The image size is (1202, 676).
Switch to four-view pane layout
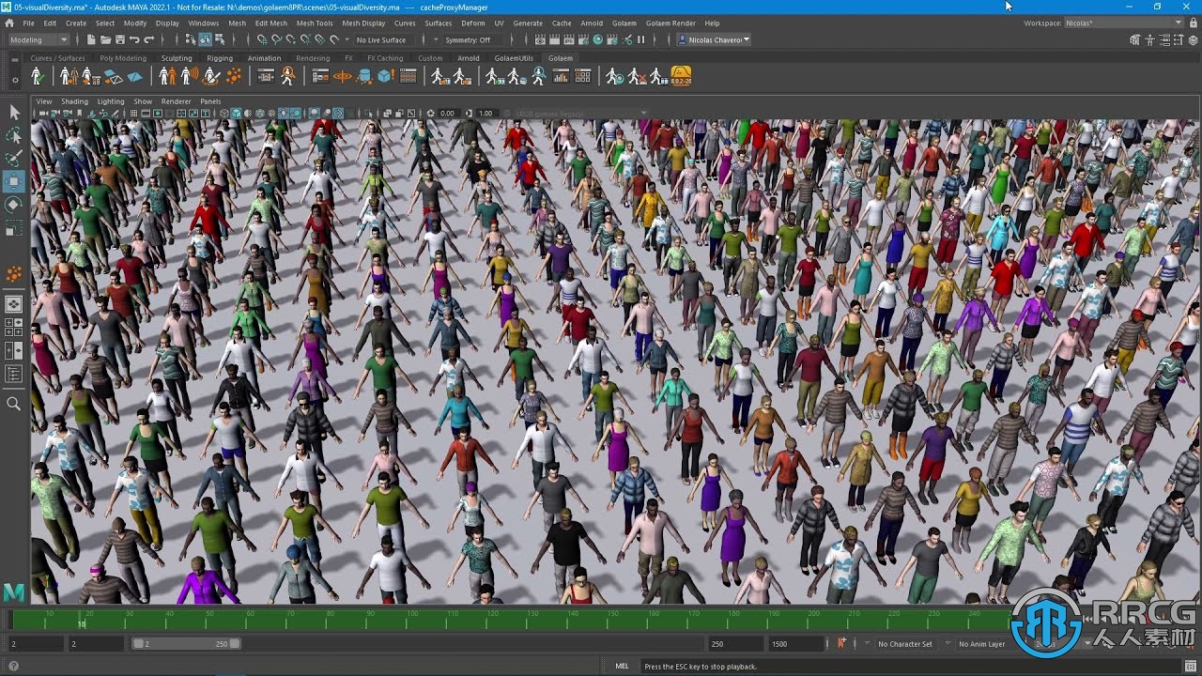14,327
